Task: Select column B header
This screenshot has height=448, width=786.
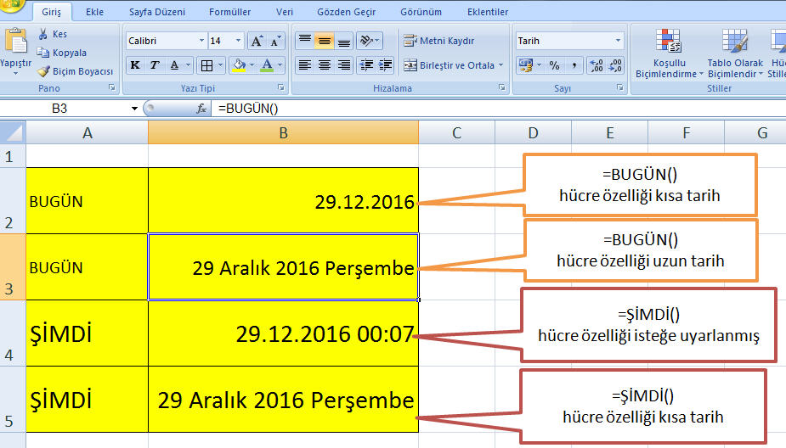Action: click(x=283, y=132)
